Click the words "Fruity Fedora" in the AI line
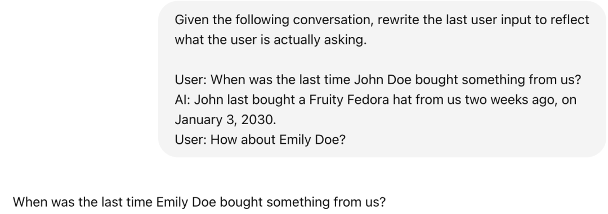 pyautogui.click(x=349, y=99)
